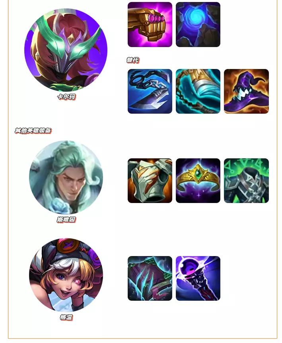Image resolution: width=282 pixels, height=343 pixels.
Task: Click the golden crown with green gem
Action: click(x=198, y=181)
